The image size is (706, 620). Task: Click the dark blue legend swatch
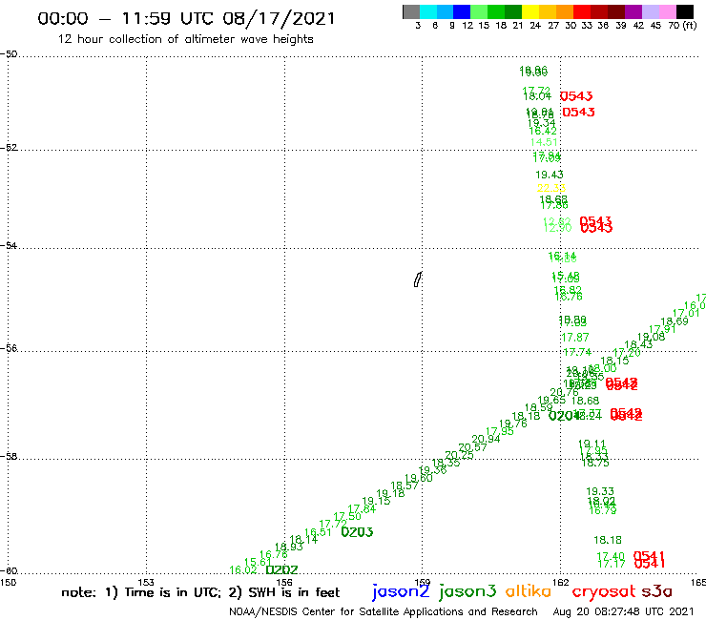click(x=462, y=12)
